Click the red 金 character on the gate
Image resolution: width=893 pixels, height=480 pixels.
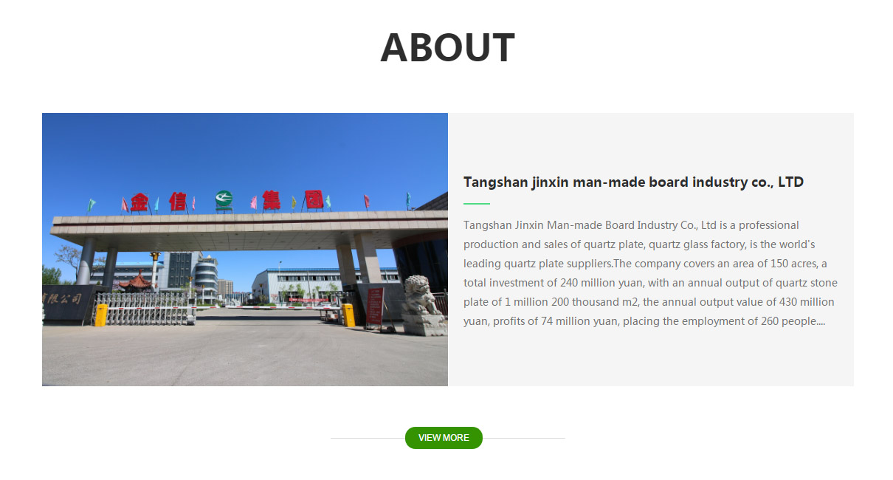tap(139, 202)
